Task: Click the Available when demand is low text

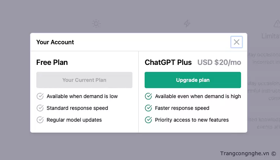Action: coord(82,96)
